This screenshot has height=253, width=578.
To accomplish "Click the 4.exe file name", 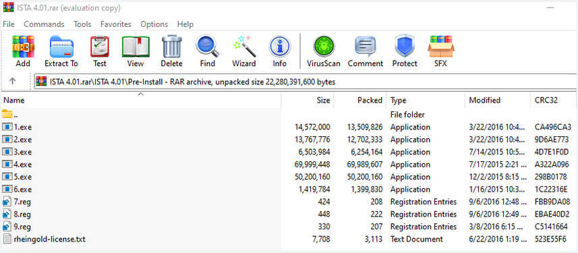I will (x=23, y=165).
